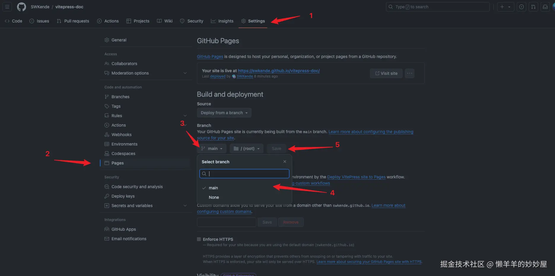Open the Projects tab

(x=138, y=21)
